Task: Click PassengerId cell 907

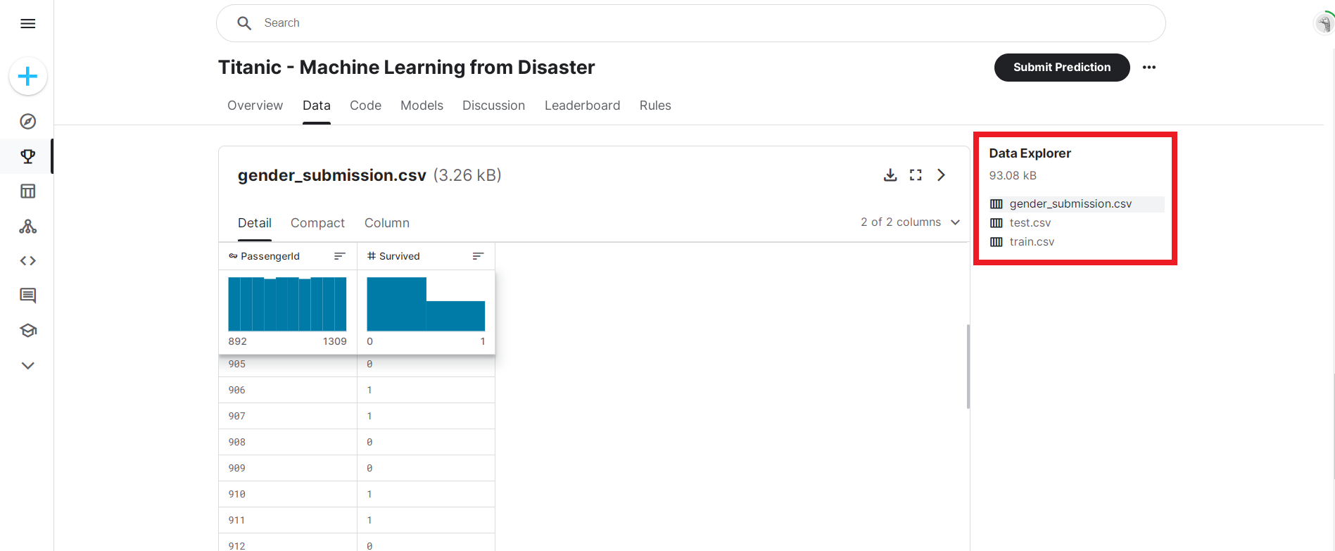Action: (288, 416)
